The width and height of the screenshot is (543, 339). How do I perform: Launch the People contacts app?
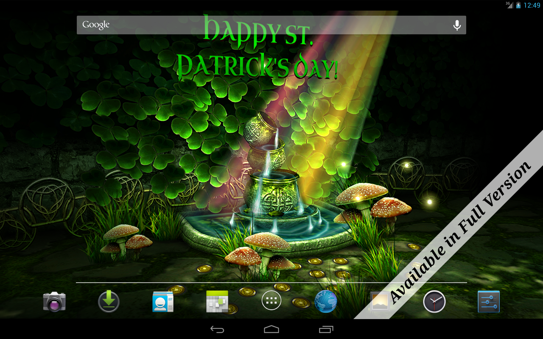coord(163,302)
